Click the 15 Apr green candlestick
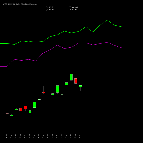This screenshot has width=143, height=143. [x=35, y=105]
